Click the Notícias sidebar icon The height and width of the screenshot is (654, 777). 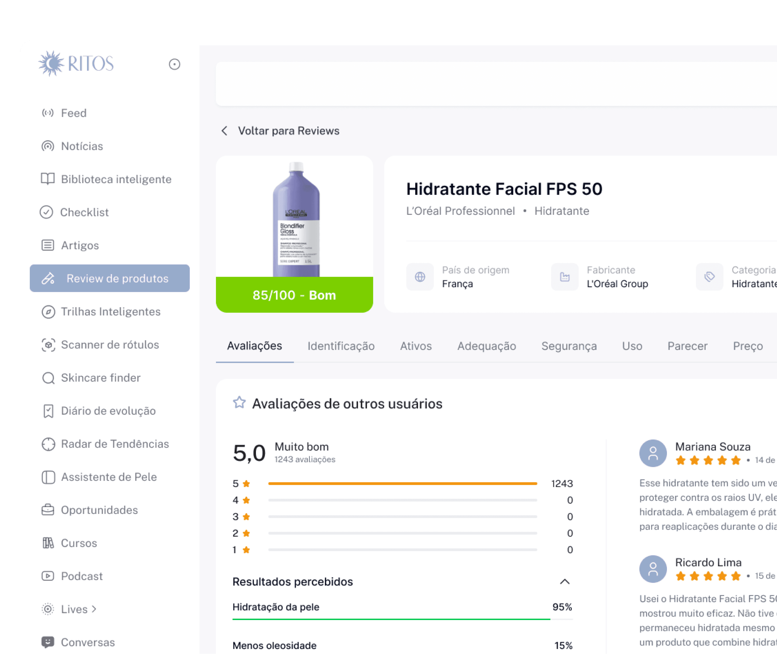tap(48, 146)
